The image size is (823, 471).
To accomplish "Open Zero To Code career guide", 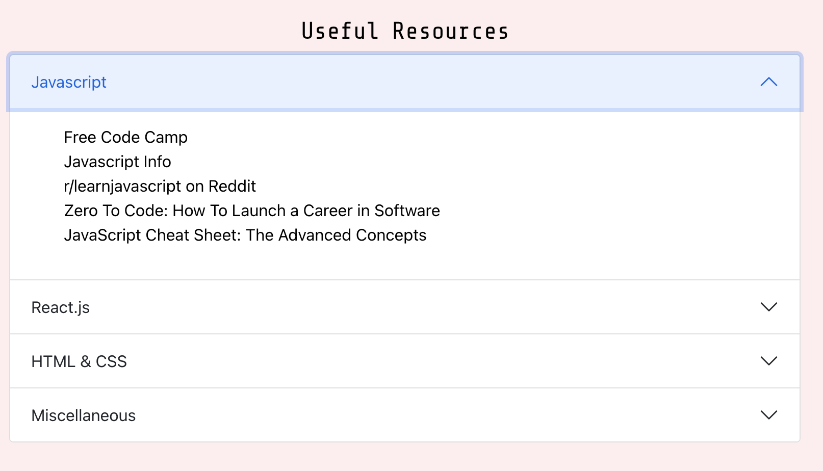I will (x=252, y=211).
